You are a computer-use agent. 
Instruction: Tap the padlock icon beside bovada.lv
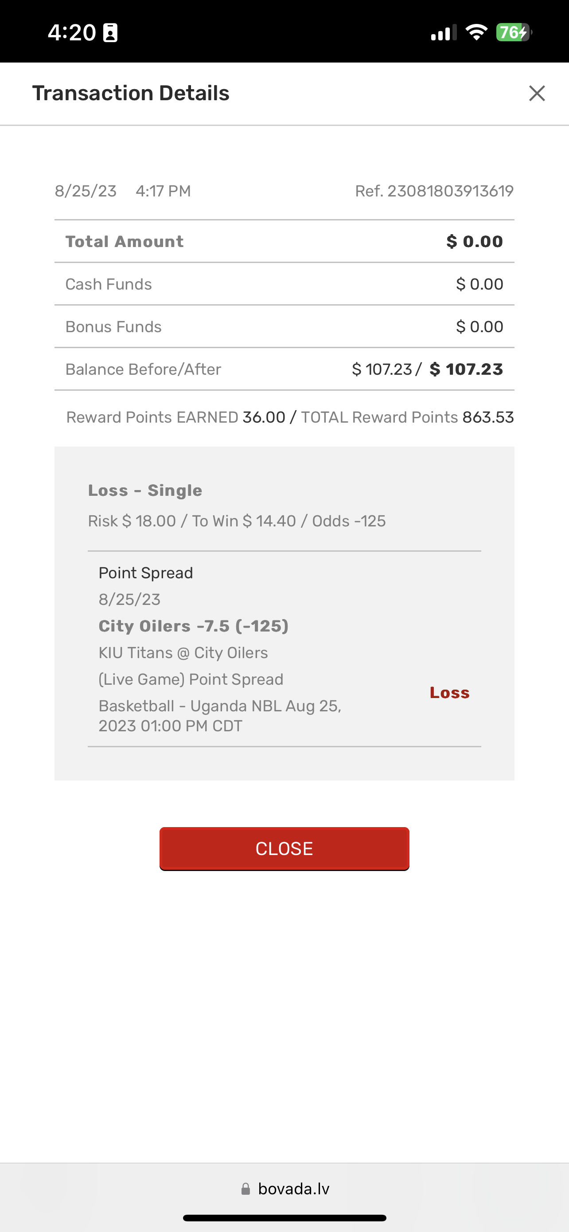point(246,1189)
